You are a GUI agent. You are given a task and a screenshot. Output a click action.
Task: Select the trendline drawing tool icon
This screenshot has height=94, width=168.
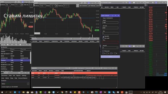(x=77, y=6)
